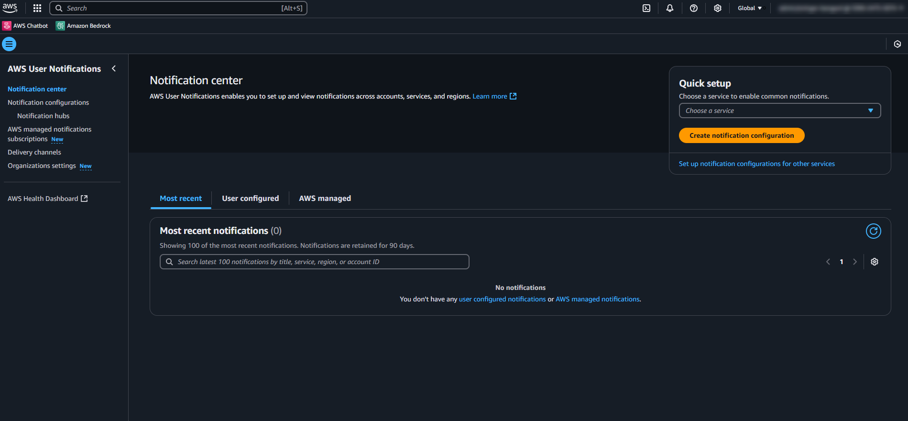Follow the AWS managed notifications link

(598, 299)
